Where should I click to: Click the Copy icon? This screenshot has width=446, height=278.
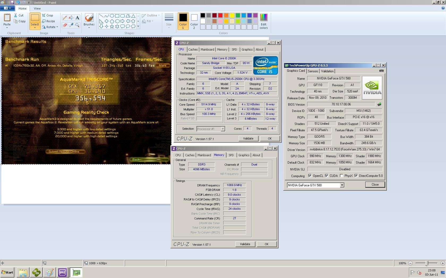click(16, 21)
